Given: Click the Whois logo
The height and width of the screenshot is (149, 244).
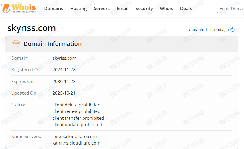Looking at the screenshot, I should [x=19, y=8].
